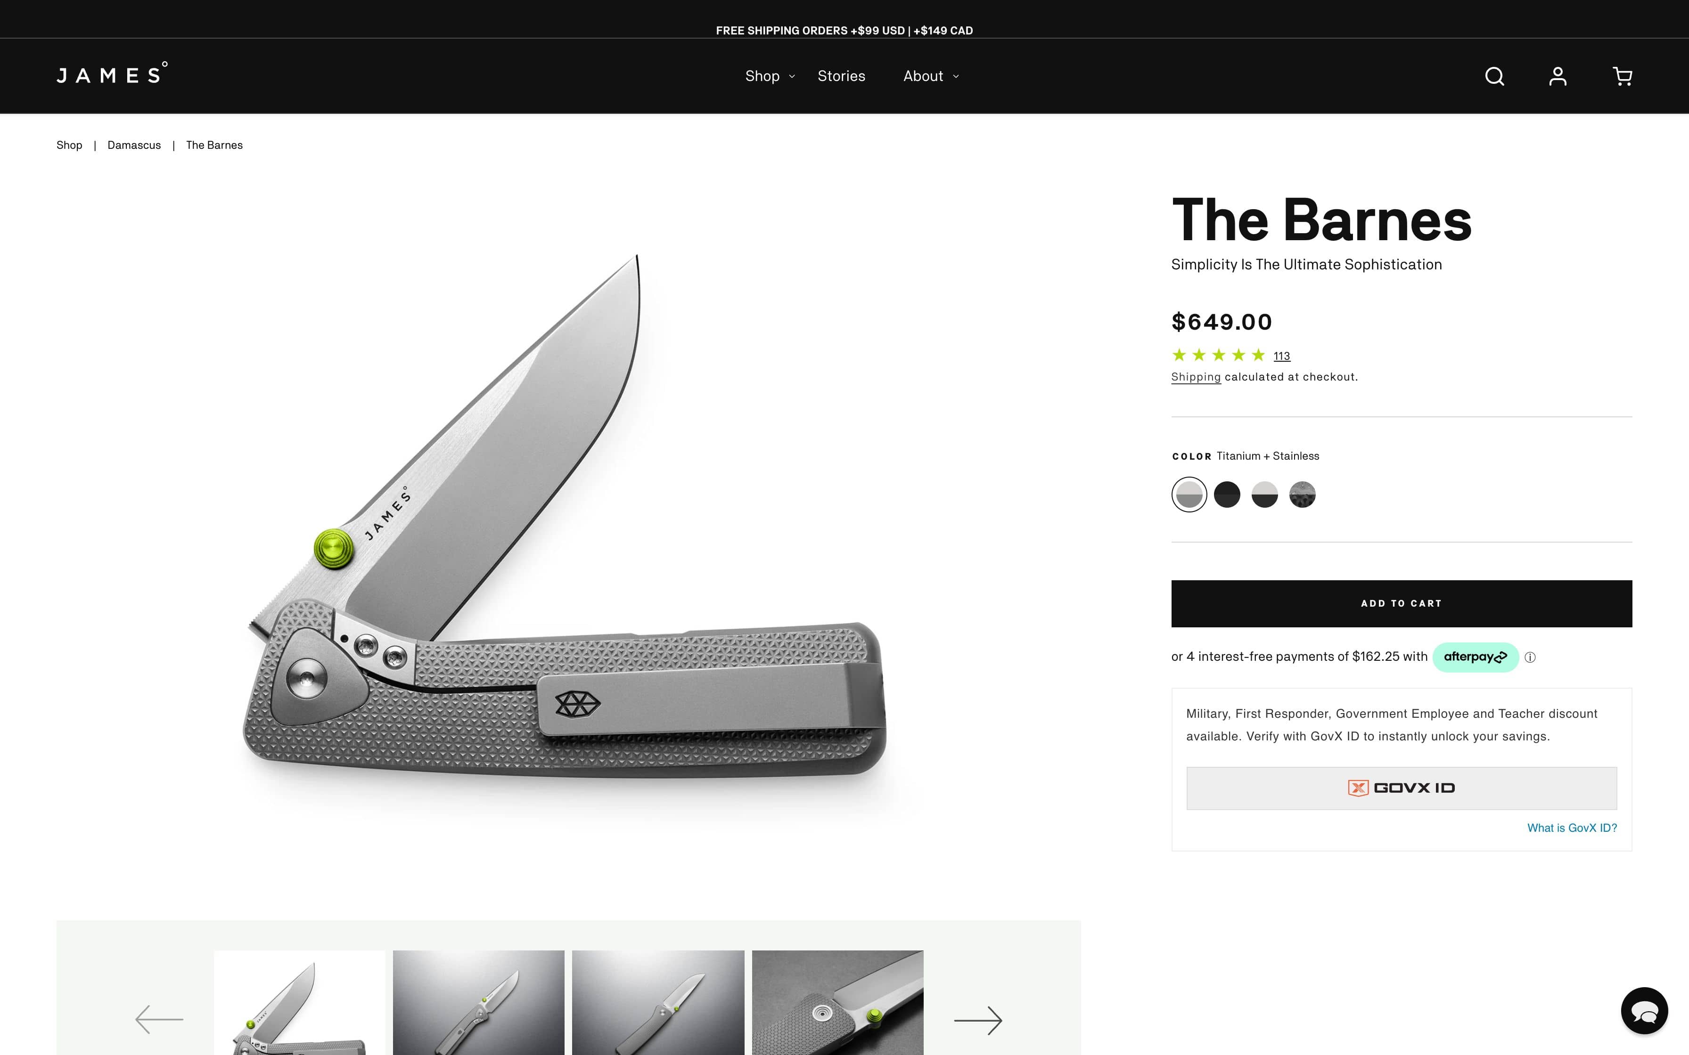This screenshot has width=1689, height=1055.
Task: Expand the Shop menu dropdown
Action: (770, 76)
